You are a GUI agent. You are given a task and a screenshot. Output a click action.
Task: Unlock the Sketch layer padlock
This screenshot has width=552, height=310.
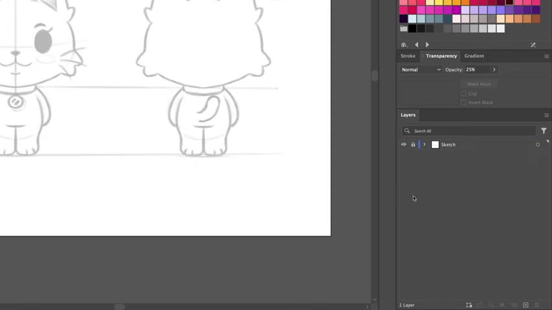[x=413, y=145]
